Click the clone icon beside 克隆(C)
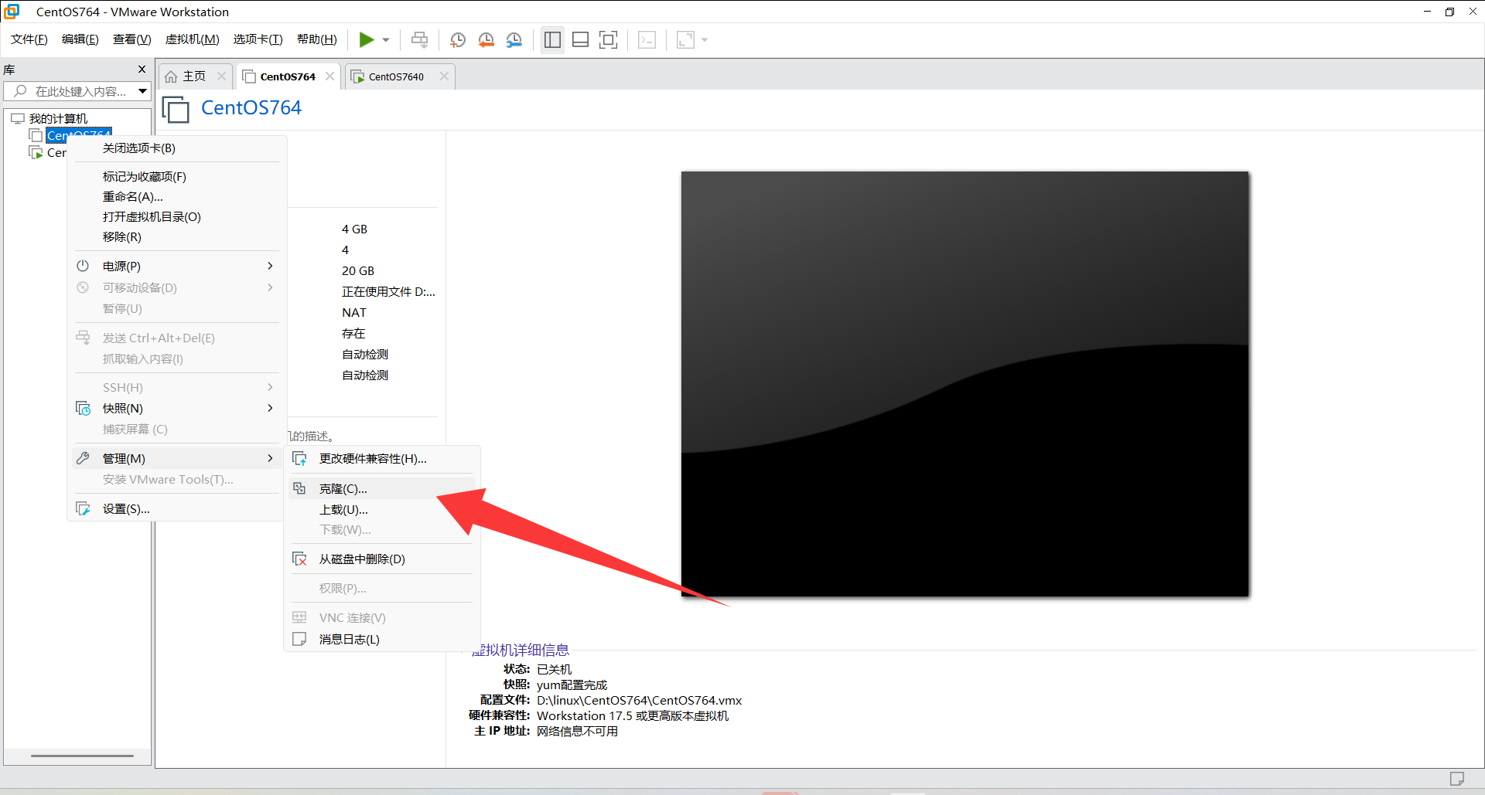Image resolution: width=1485 pixels, height=795 pixels. pos(299,488)
